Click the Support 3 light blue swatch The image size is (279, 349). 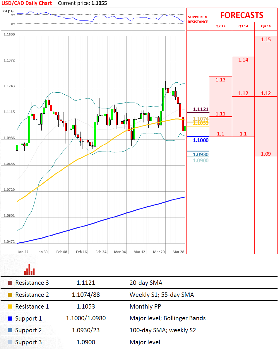[10, 342]
